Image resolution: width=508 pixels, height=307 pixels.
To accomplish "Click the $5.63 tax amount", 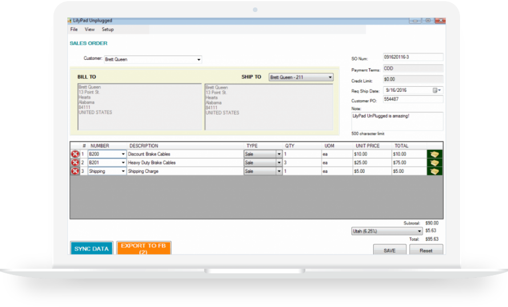I will [430, 231].
